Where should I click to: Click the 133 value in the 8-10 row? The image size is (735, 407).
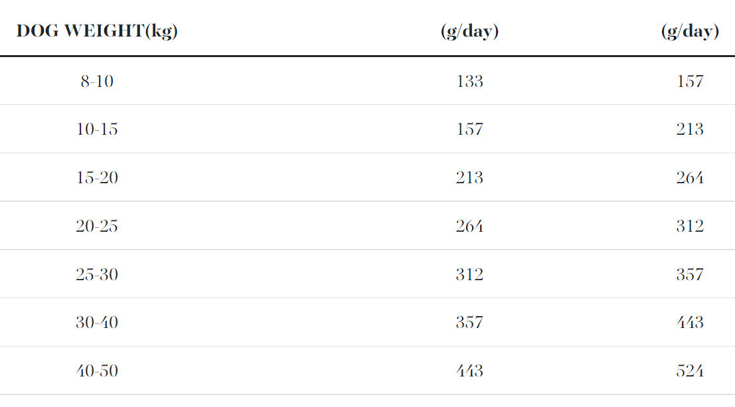[469, 81]
